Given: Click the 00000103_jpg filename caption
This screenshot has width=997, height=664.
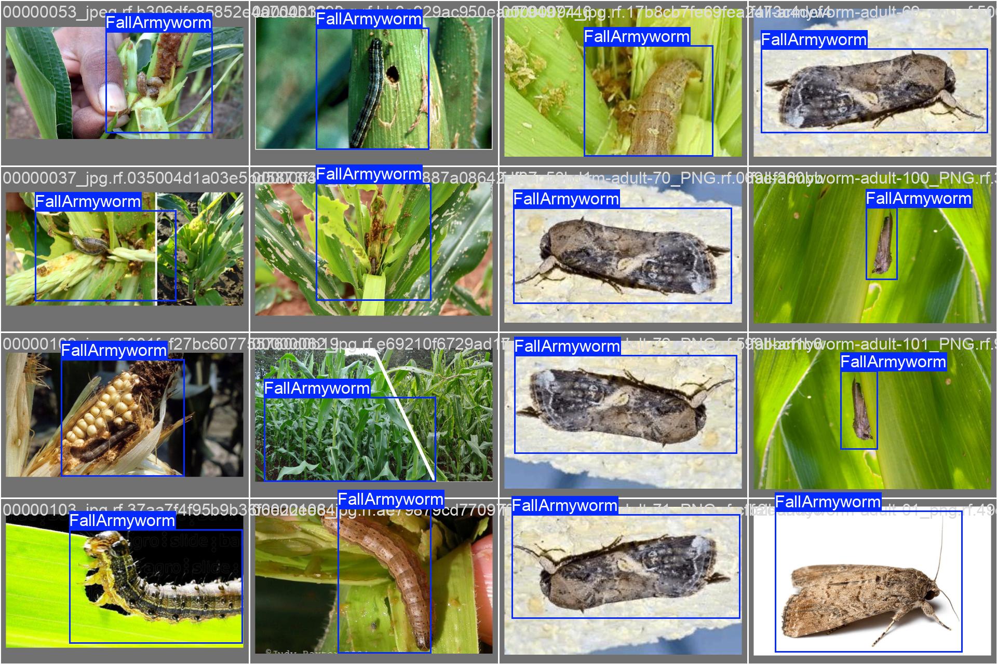Looking at the screenshot, I should (36, 508).
